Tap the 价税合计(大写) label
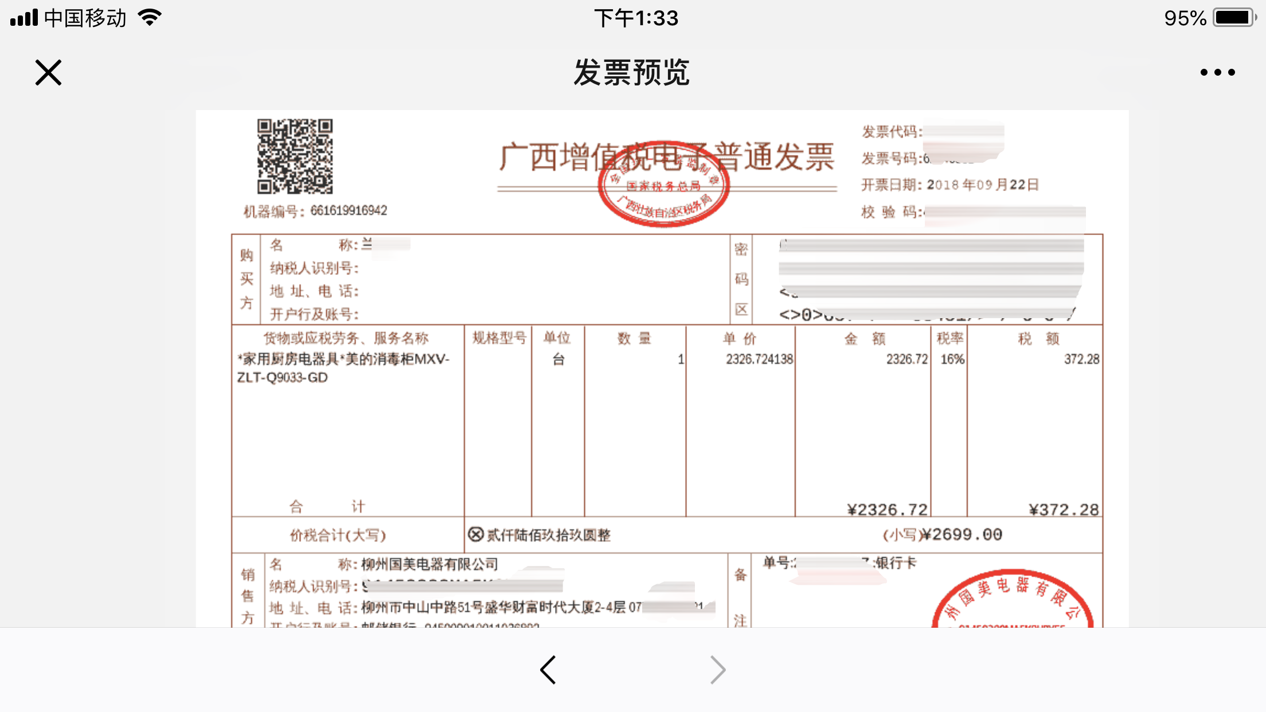Image resolution: width=1266 pixels, height=712 pixels. click(338, 535)
